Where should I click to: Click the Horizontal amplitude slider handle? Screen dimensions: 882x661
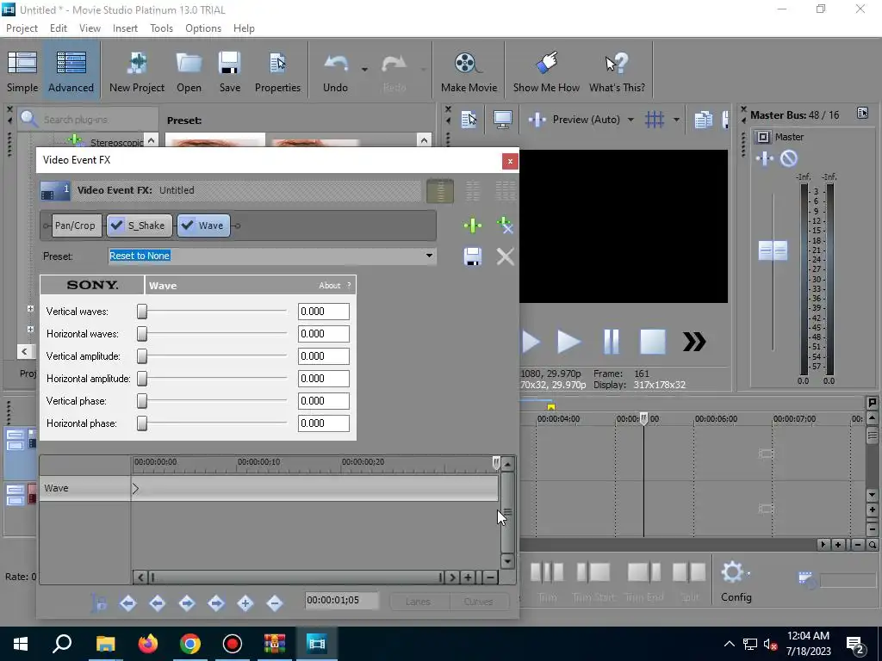coord(142,379)
